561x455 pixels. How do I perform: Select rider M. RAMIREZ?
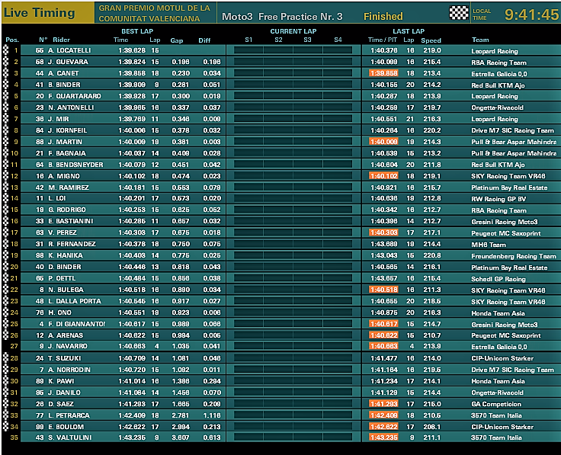tap(69, 187)
